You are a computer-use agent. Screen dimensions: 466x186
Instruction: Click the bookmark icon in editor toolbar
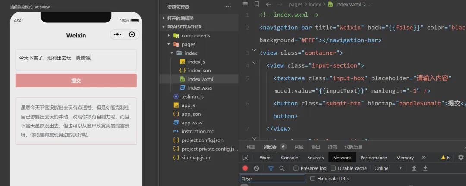tap(257, 4)
